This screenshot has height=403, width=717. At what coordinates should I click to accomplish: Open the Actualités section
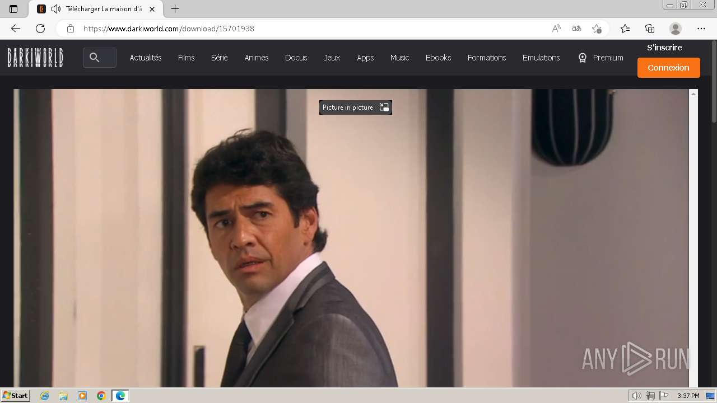[146, 58]
